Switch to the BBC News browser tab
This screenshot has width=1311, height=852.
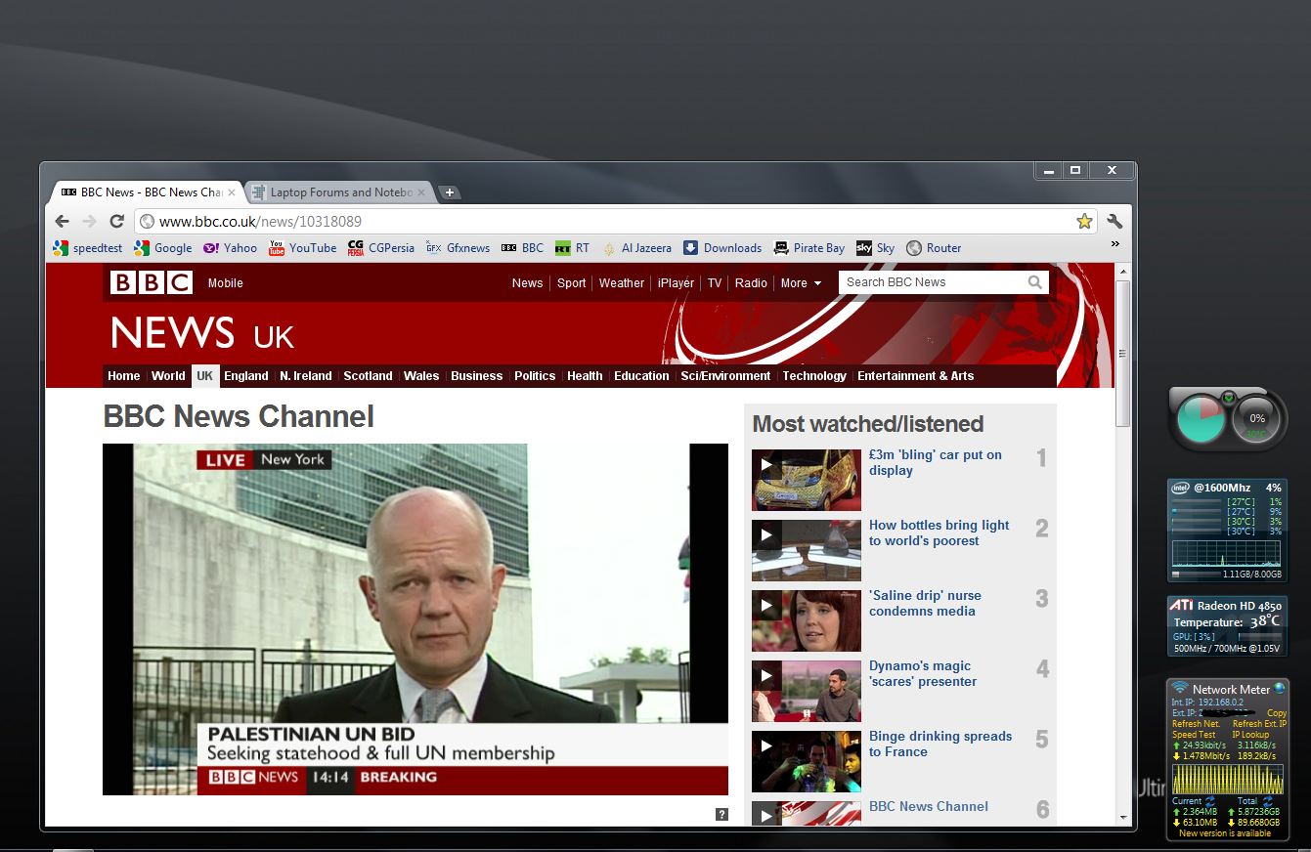point(147,192)
